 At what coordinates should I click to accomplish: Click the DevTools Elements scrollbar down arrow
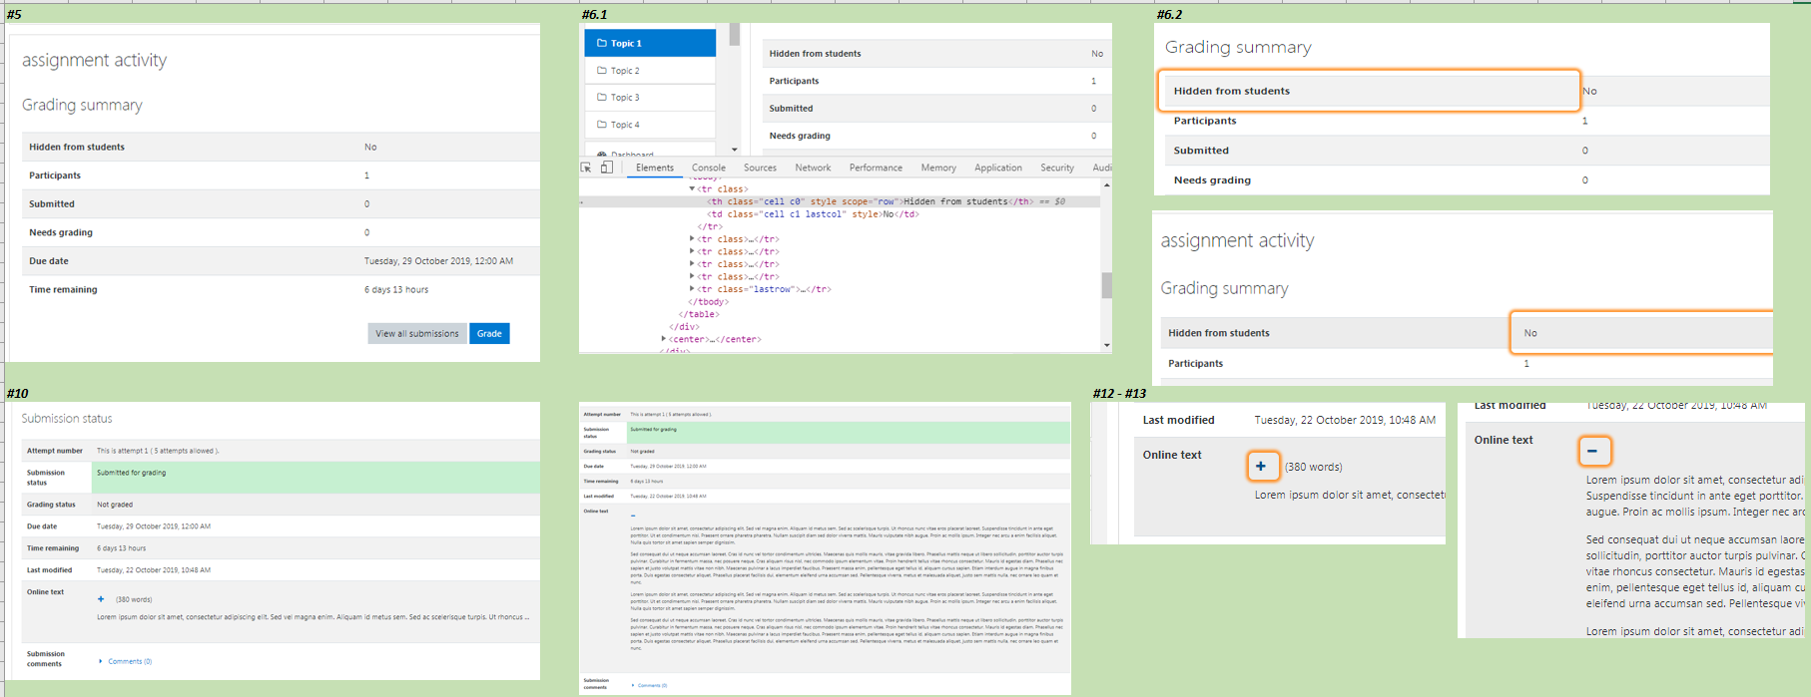click(1106, 345)
